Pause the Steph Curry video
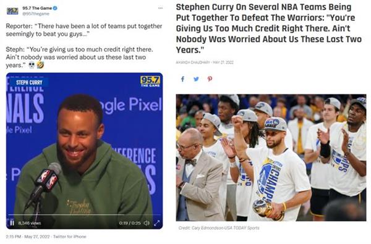Viewport: 371px width, 244px height. point(12,223)
